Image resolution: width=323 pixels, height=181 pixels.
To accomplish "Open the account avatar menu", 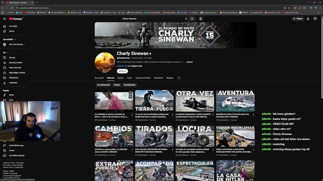I will (x=315, y=19).
